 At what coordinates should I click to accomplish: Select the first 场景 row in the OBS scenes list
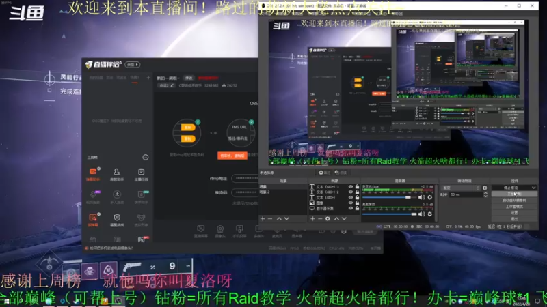click(283, 187)
